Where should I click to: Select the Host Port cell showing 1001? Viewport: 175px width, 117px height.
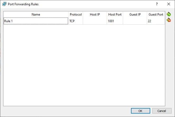click(115, 21)
